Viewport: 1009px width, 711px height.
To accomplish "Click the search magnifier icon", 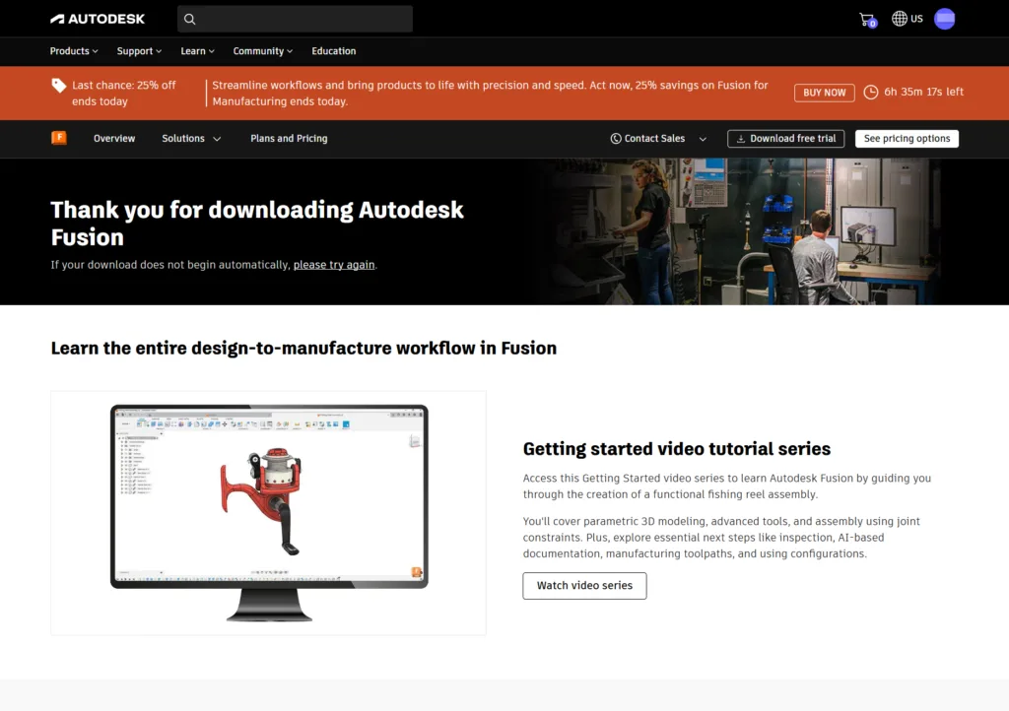I will coord(190,20).
